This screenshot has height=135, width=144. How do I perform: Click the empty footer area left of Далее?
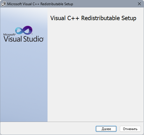tap(48, 129)
